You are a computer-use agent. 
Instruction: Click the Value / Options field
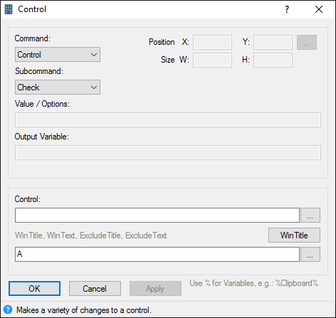pos(168,120)
